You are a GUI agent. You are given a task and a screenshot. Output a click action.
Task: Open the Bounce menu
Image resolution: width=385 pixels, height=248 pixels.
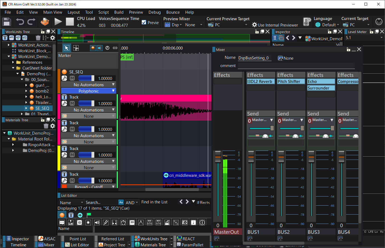pyautogui.click(x=173, y=12)
